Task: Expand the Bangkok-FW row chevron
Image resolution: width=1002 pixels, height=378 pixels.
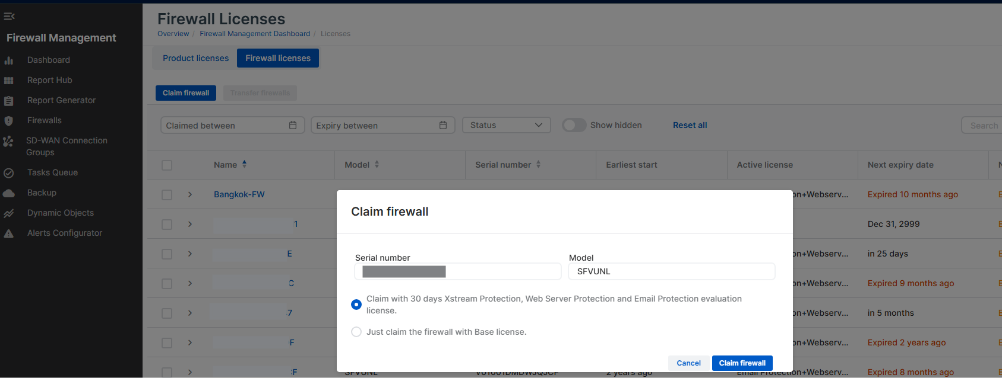Action: coord(190,194)
